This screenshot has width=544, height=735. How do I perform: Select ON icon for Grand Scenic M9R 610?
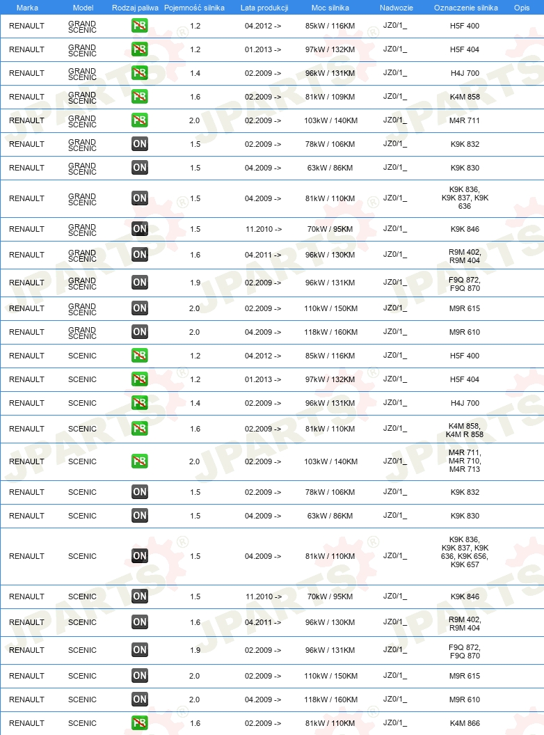coord(140,332)
